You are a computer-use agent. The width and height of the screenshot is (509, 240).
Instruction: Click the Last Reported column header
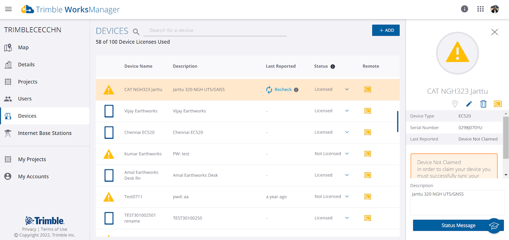point(281,67)
